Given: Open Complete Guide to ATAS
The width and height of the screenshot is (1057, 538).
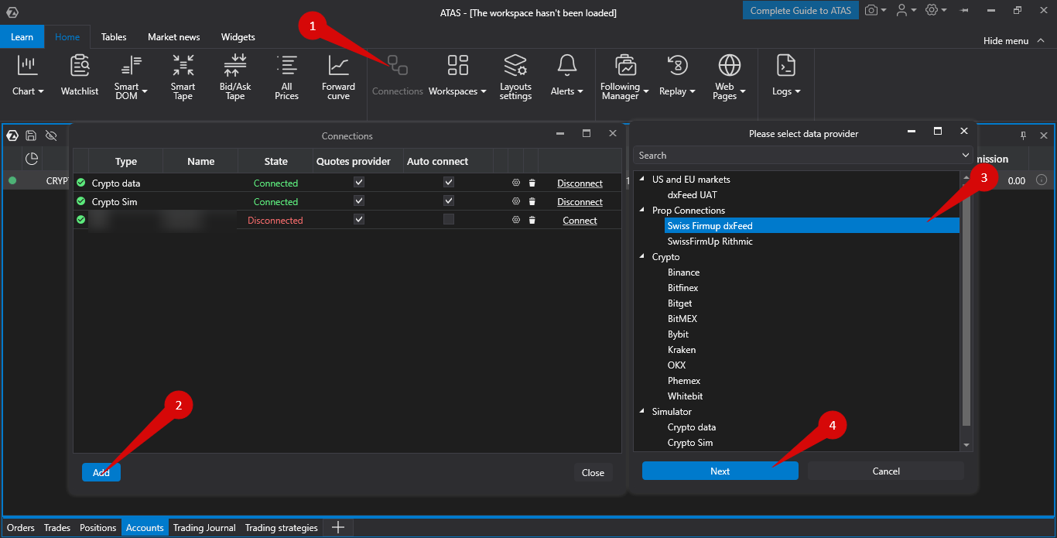Looking at the screenshot, I should [801, 11].
